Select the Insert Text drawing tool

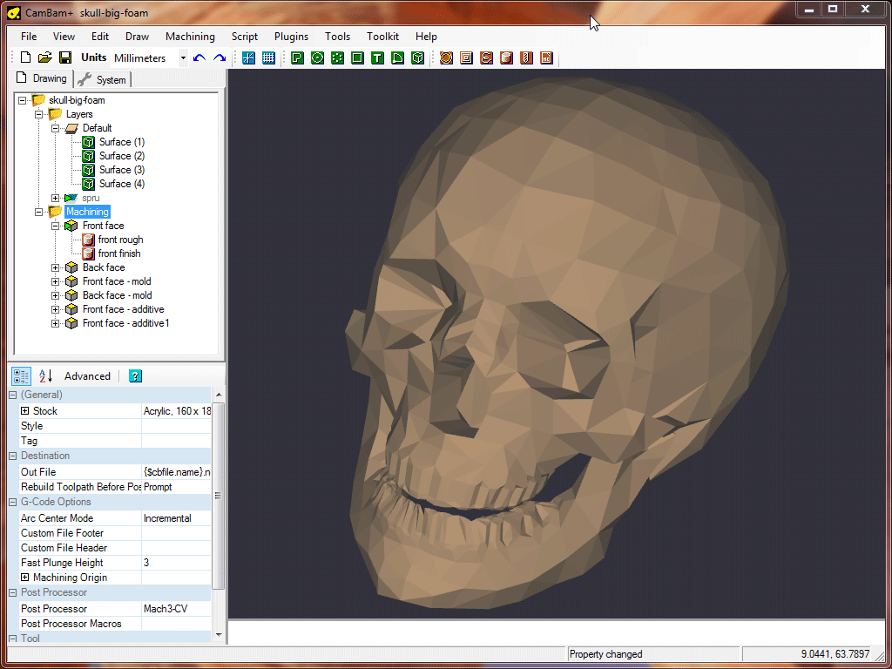377,58
